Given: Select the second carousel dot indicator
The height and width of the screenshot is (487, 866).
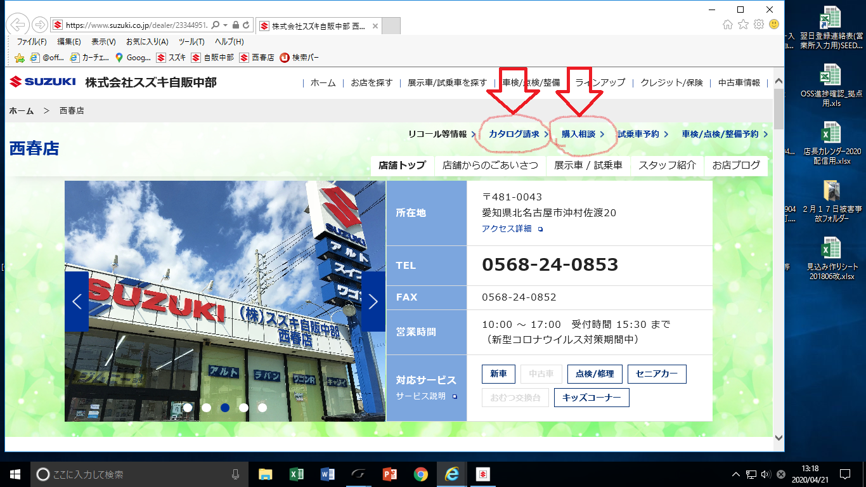Looking at the screenshot, I should (206, 408).
